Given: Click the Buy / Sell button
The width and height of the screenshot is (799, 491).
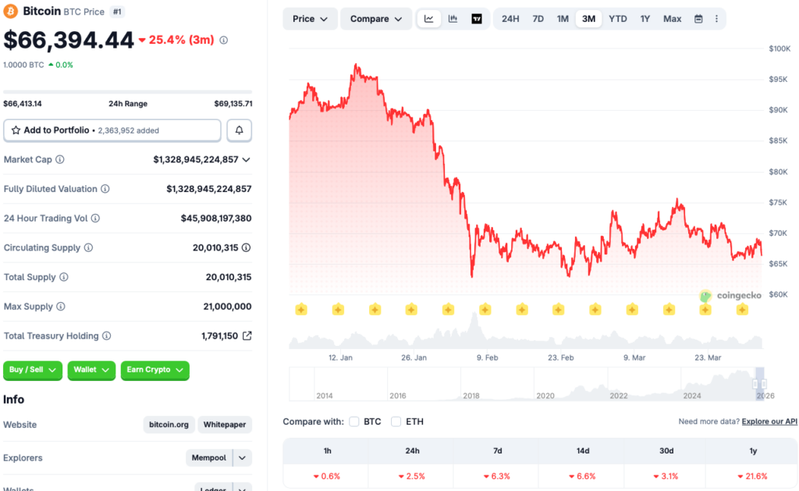Looking at the screenshot, I should click(x=32, y=371).
